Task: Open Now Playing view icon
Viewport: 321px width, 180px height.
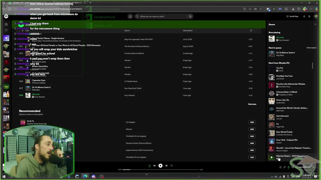Action: click(280, 167)
